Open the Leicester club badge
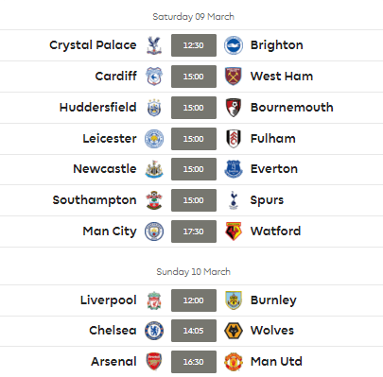The image size is (383, 377). (x=154, y=139)
